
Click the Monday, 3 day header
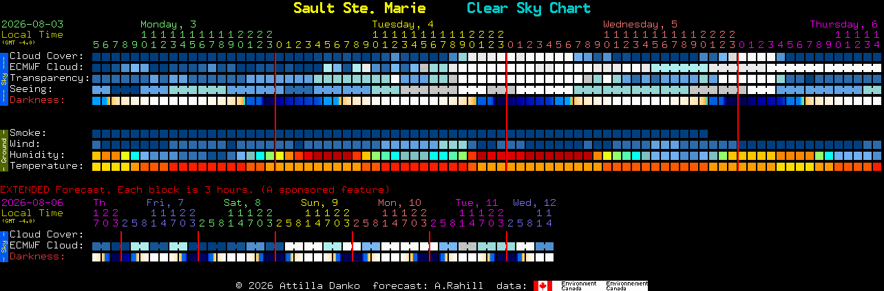pyautogui.click(x=169, y=24)
